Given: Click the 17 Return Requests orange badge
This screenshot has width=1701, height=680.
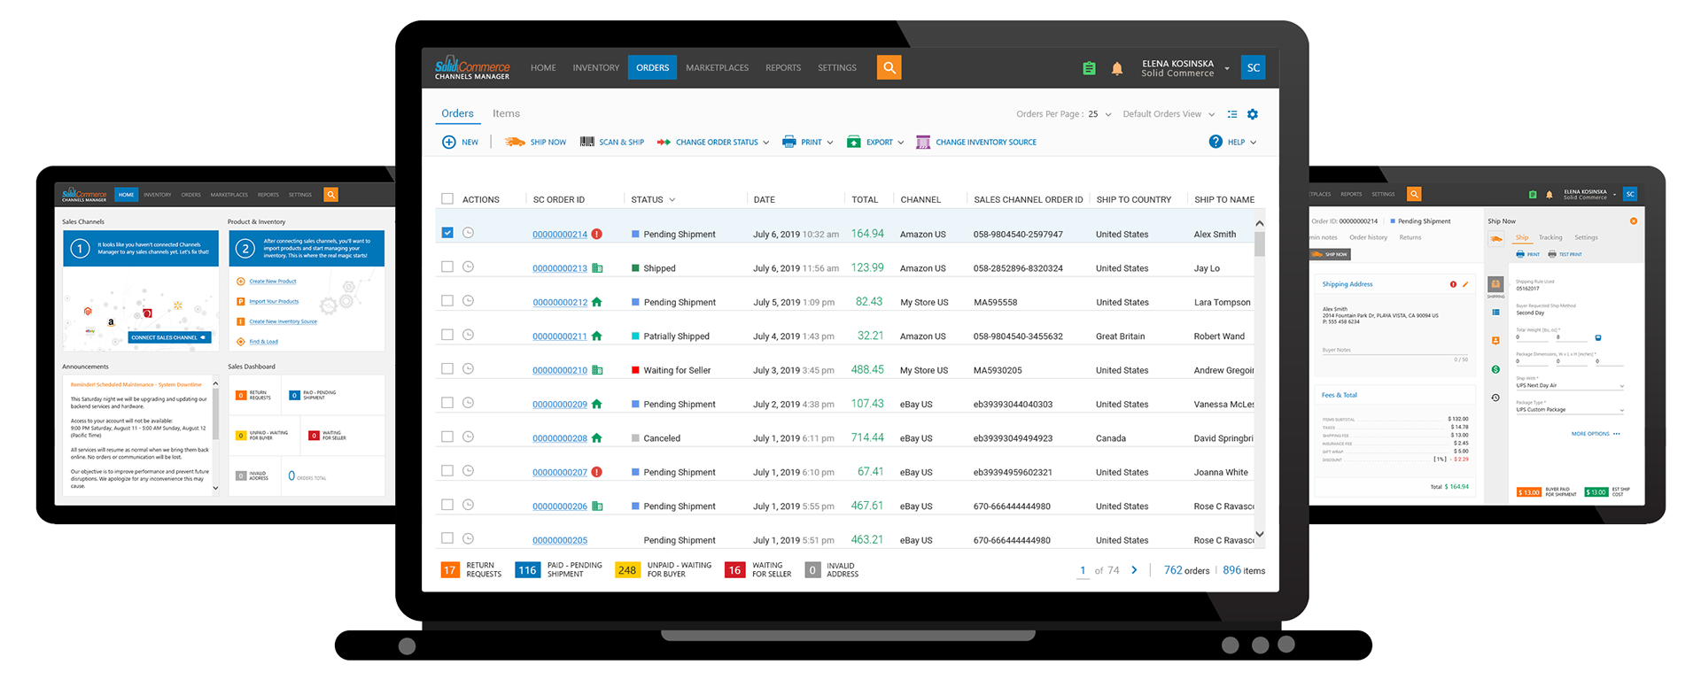Looking at the screenshot, I should coord(450,570).
